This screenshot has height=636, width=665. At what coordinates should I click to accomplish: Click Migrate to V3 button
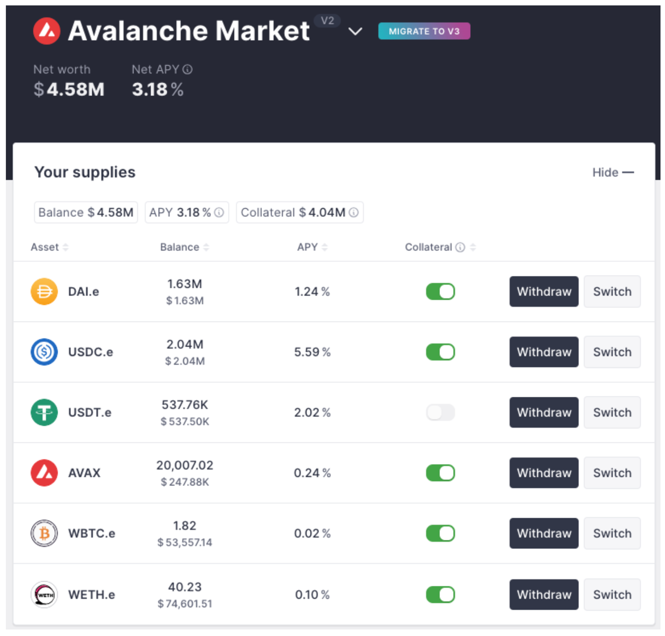pyautogui.click(x=424, y=31)
